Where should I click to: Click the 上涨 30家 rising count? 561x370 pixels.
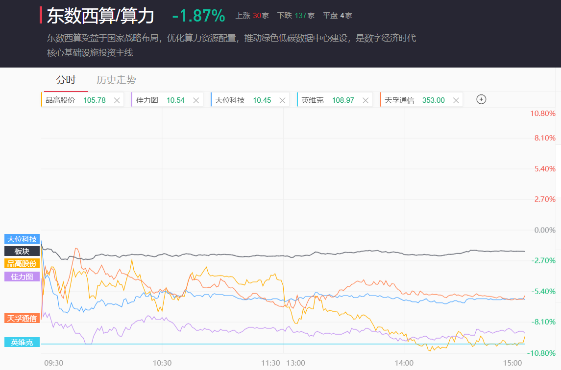click(x=252, y=16)
